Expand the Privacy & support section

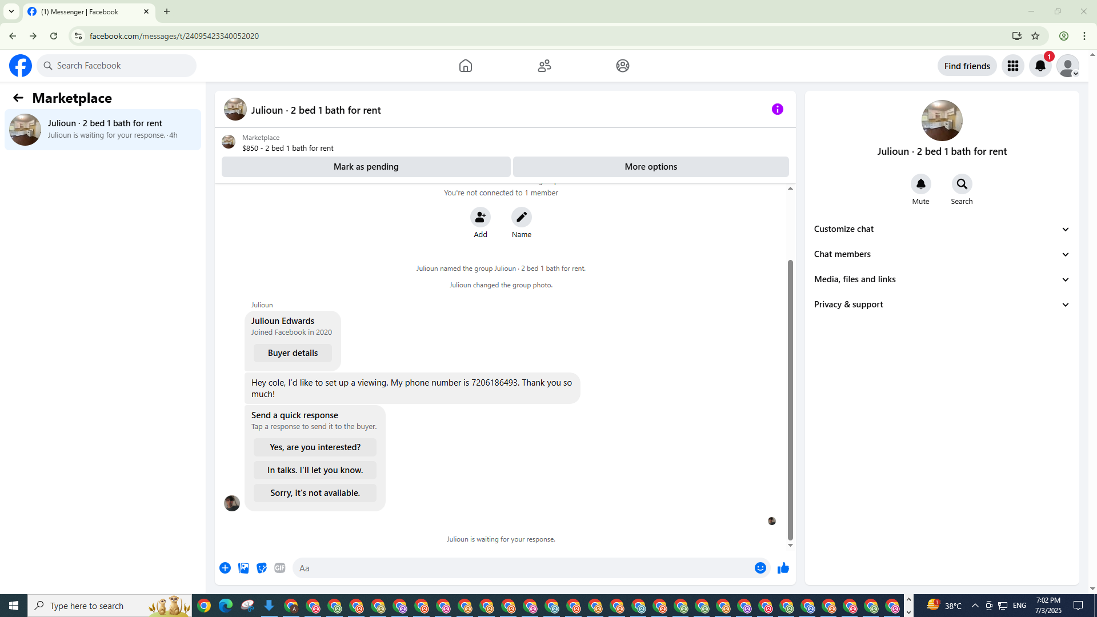pos(941,305)
